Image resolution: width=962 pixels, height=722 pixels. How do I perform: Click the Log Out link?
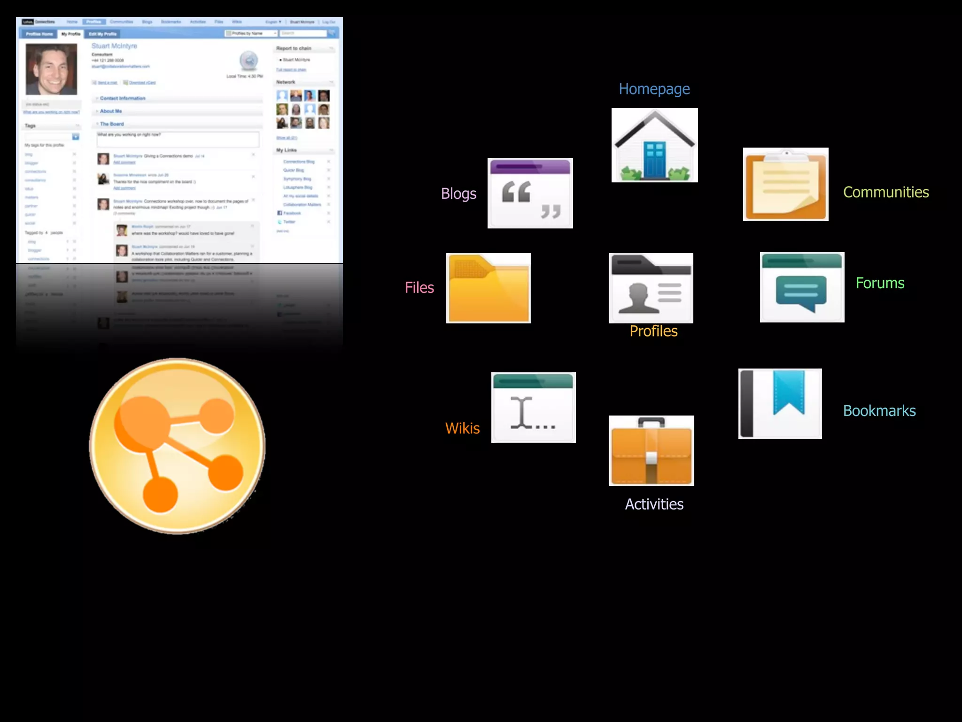tap(329, 22)
